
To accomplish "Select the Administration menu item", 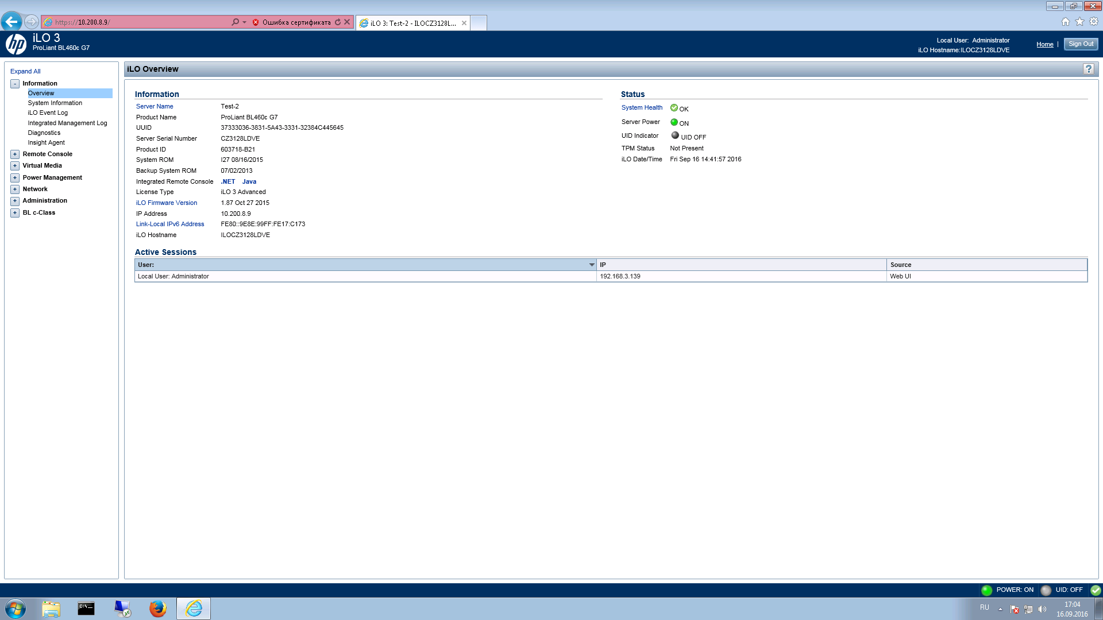I will click(45, 200).
